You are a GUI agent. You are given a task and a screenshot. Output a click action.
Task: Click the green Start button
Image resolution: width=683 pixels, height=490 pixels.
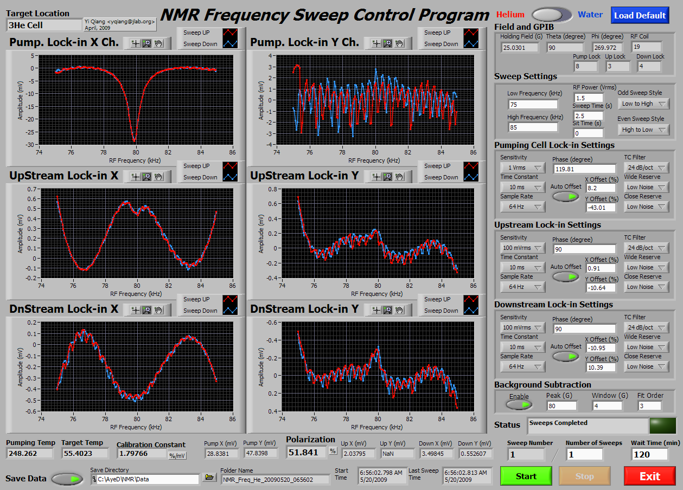526,476
